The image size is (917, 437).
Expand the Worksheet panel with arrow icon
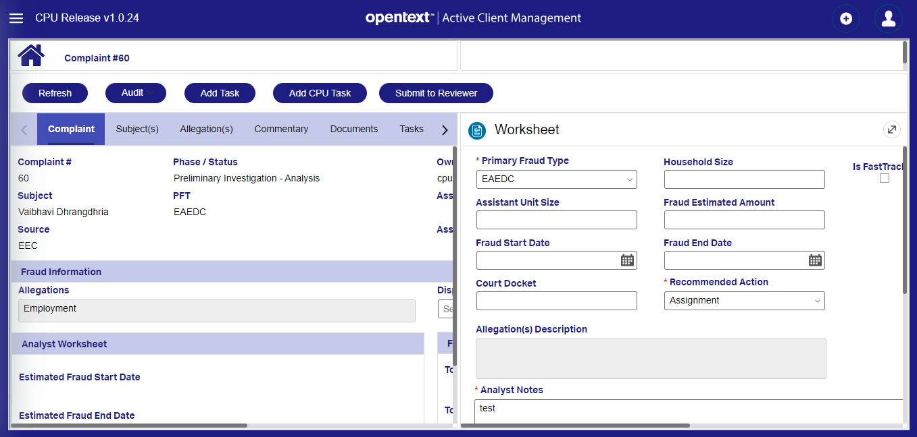coord(892,129)
